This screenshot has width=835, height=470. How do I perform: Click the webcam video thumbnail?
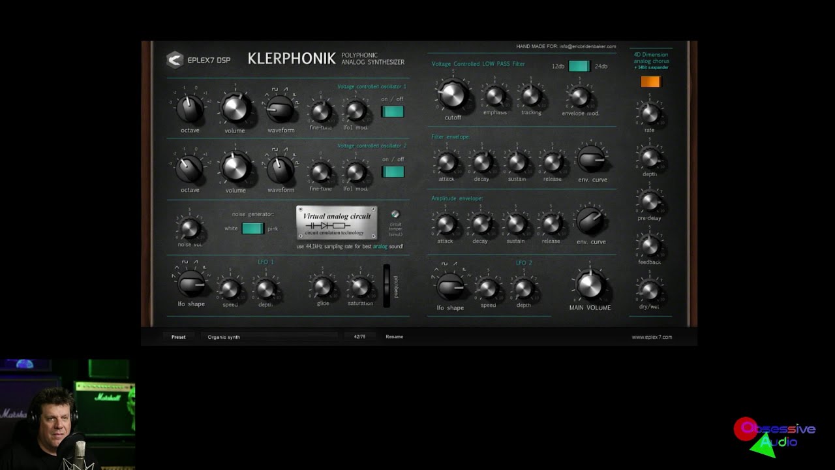(x=68, y=415)
